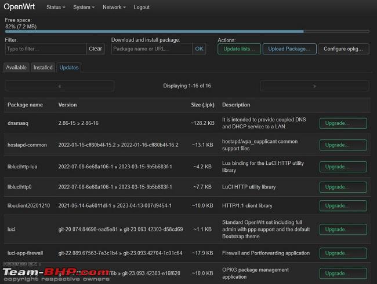Select the liblucihttp0 package name
The height and width of the screenshot is (284, 377).
[x=20, y=187]
